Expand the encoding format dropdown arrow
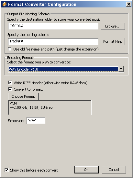Image resolution: width=133 pixels, height=178 pixels. (121, 69)
